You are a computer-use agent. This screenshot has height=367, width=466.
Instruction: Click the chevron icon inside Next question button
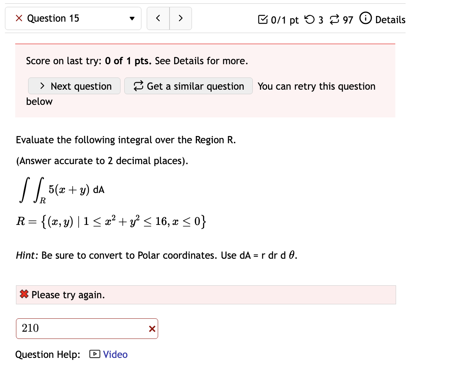pos(42,86)
